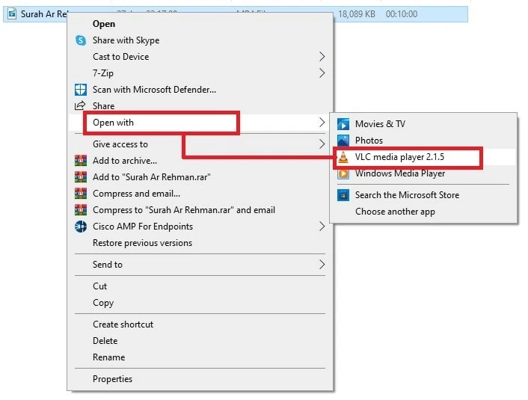Click the WinRAR icon beside Compress and email...
The height and width of the screenshot is (400, 528).
coord(81,194)
